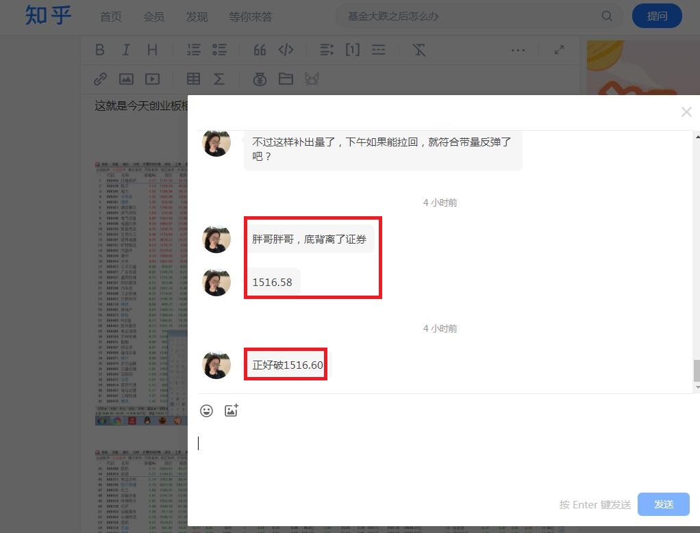Open the 发现 menu item
The height and width of the screenshot is (533, 700).
[197, 17]
